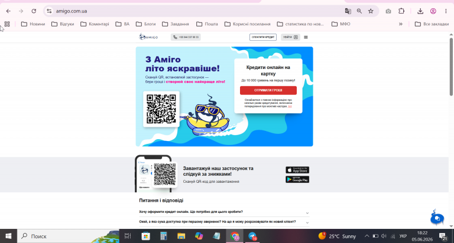Open Telegram from the taskbar
454x243 pixels.
coord(253,236)
